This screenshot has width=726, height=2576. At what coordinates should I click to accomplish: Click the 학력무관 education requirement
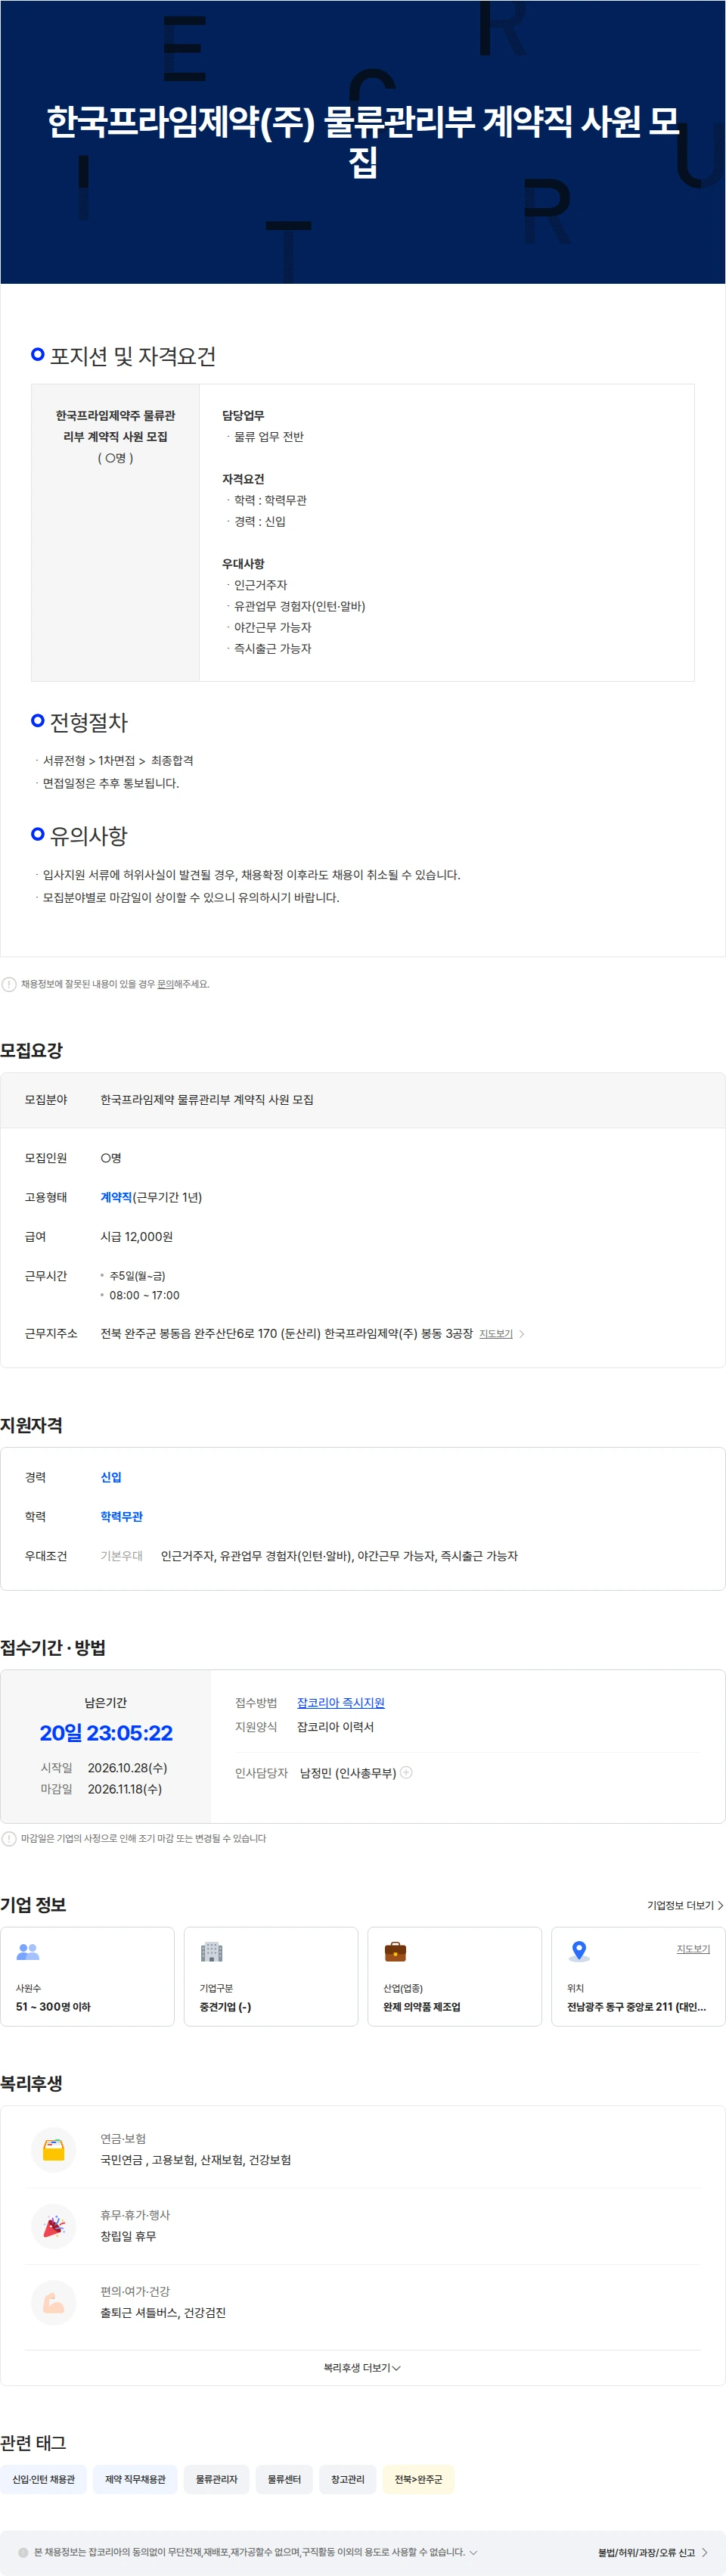[121, 1516]
